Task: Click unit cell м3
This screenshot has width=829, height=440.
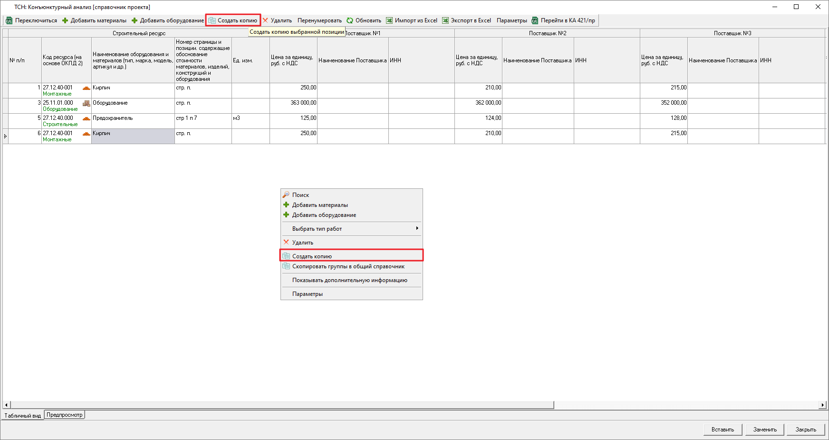Action: [251, 121]
